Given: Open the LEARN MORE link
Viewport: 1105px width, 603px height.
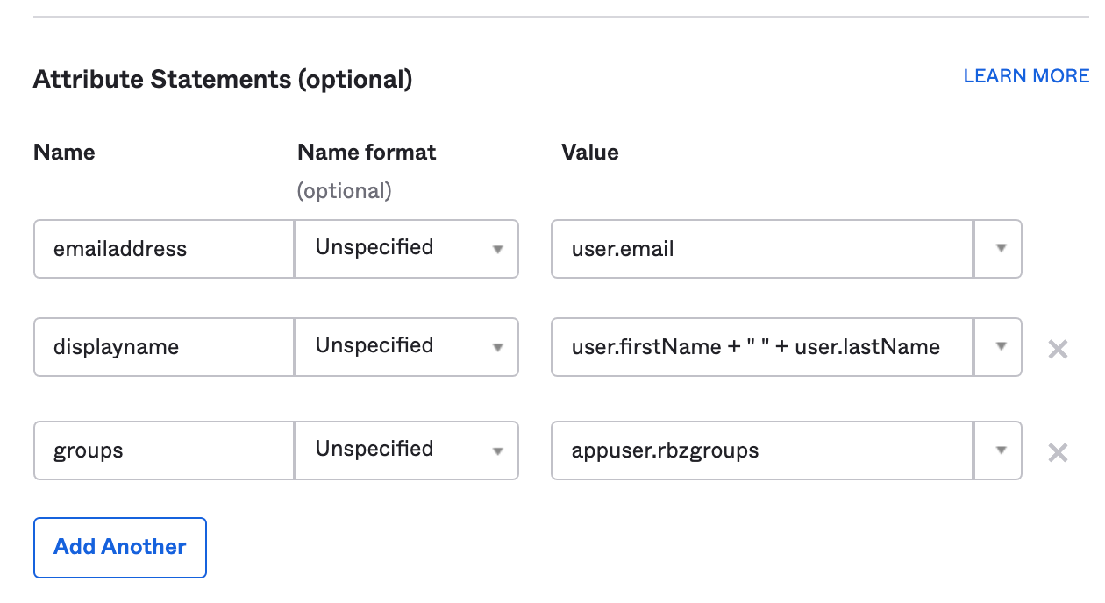Looking at the screenshot, I should (1026, 76).
